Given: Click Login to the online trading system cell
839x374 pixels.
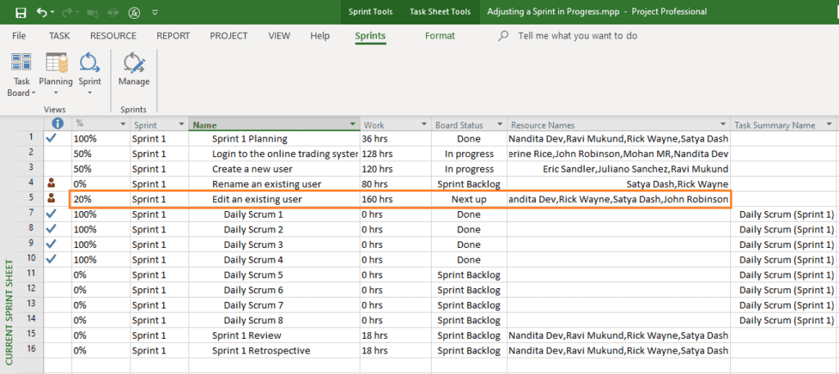Looking at the screenshot, I should tap(274, 154).
